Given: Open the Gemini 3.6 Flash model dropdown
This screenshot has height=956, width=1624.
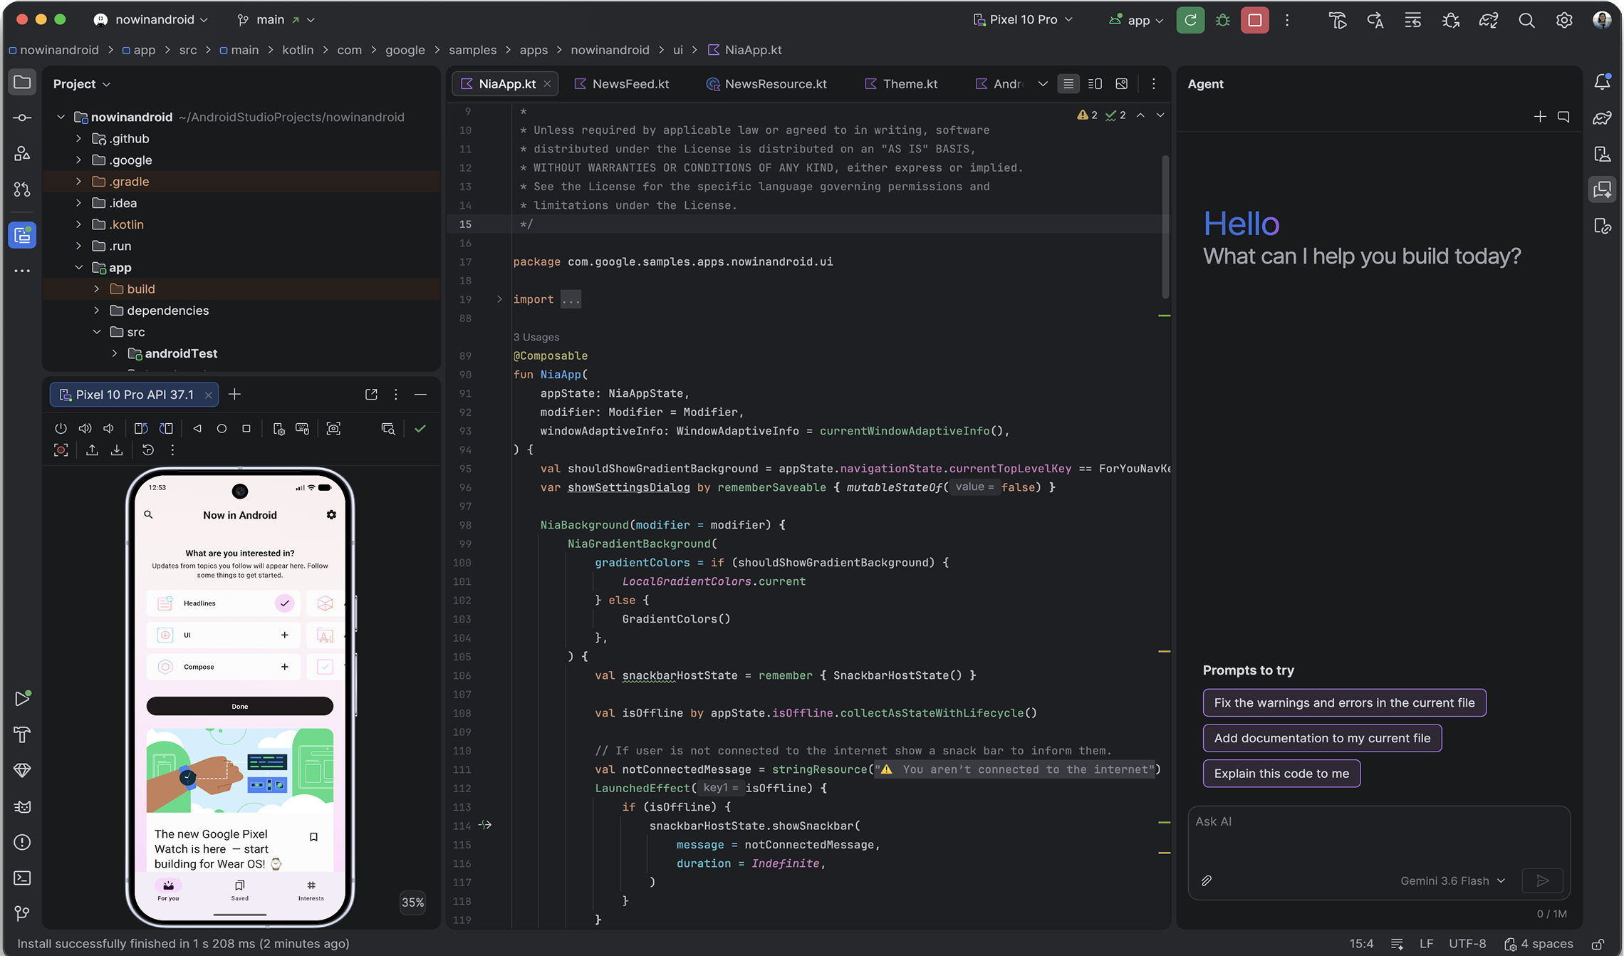Looking at the screenshot, I should [1453, 880].
